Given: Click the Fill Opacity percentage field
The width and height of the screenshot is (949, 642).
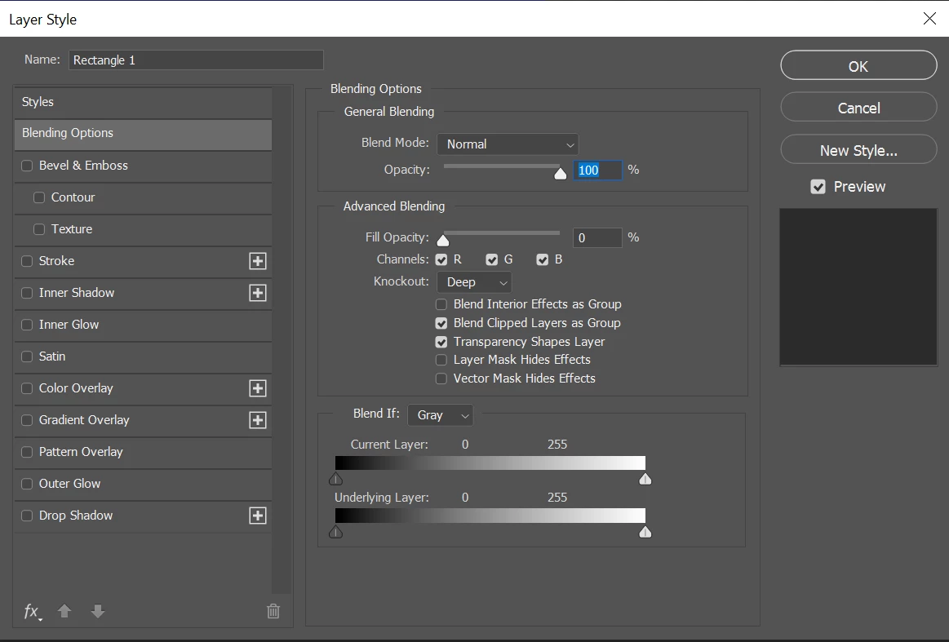Looking at the screenshot, I should coord(597,238).
